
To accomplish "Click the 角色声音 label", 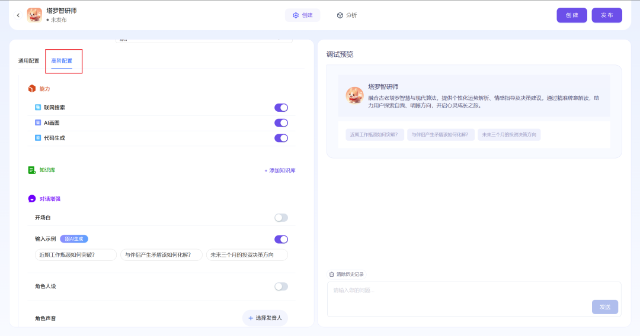I will click(45, 318).
